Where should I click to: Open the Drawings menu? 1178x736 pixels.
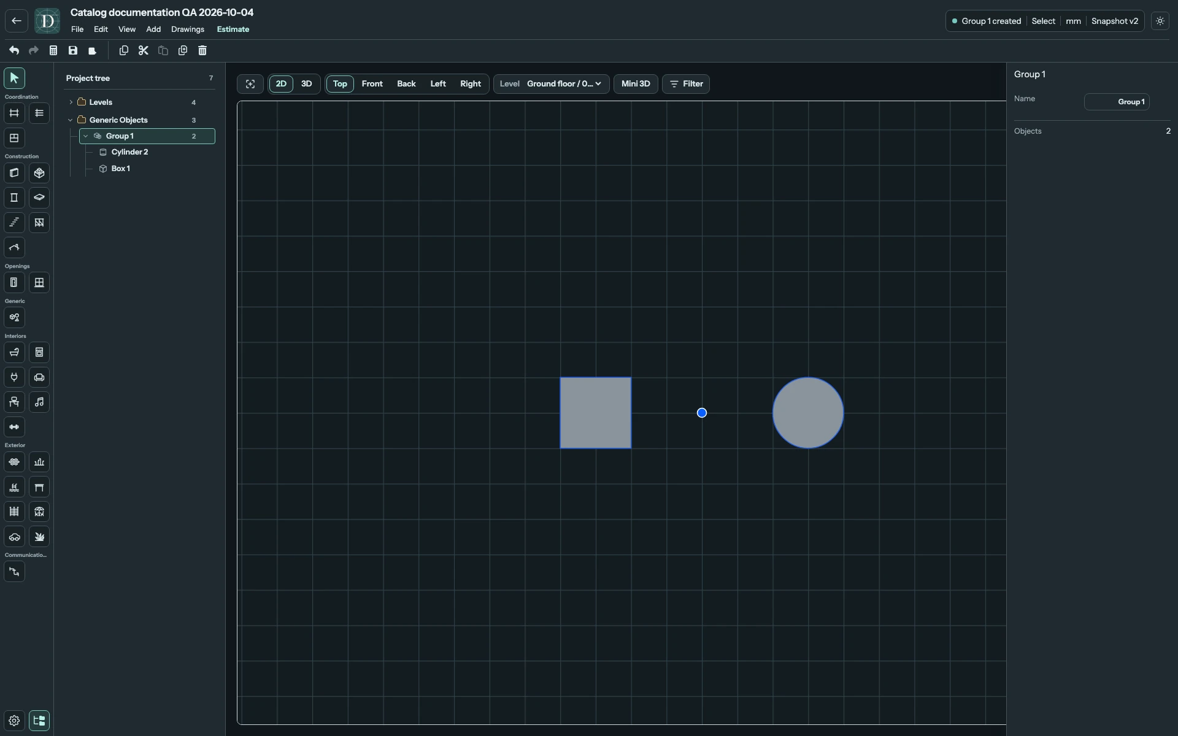(x=188, y=29)
